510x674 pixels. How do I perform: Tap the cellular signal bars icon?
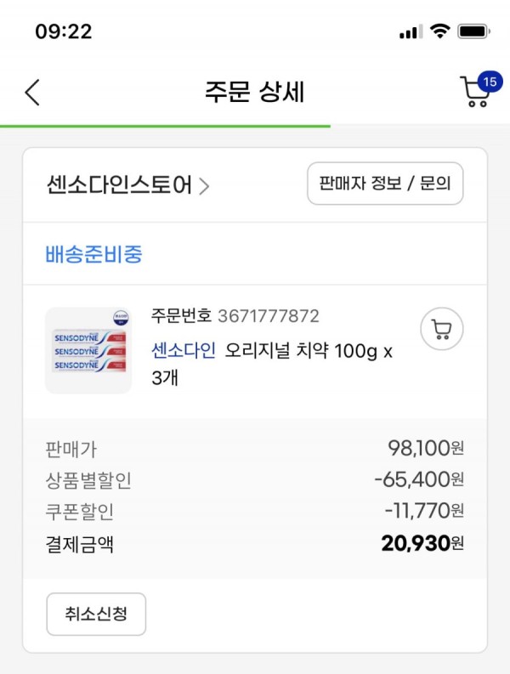click(411, 31)
